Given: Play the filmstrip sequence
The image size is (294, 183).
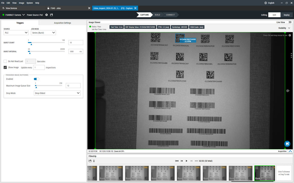Looking at the screenshot, I should pos(187,161).
